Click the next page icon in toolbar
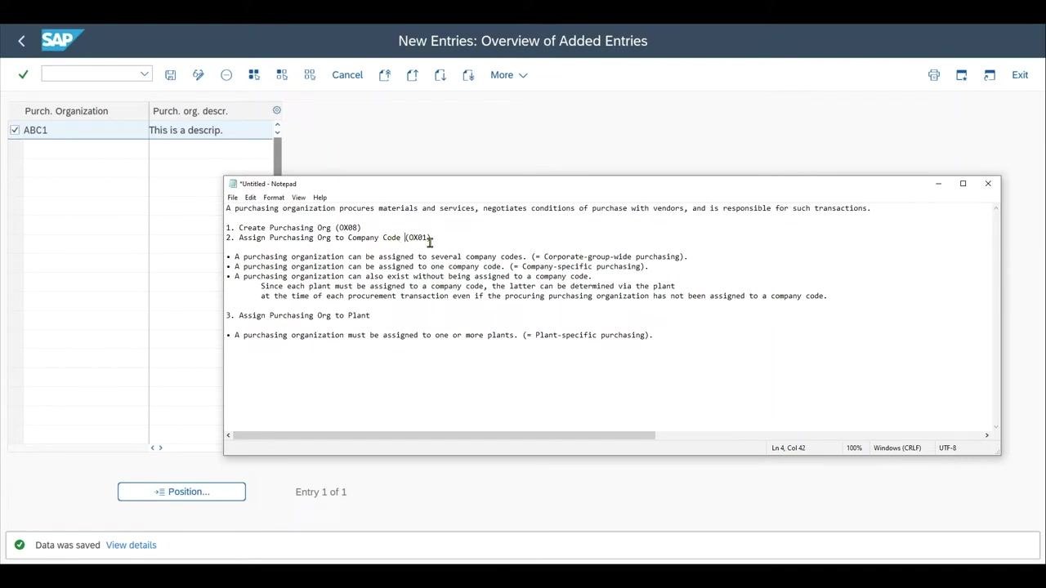Viewport: 1046px width, 588px height. (440, 75)
